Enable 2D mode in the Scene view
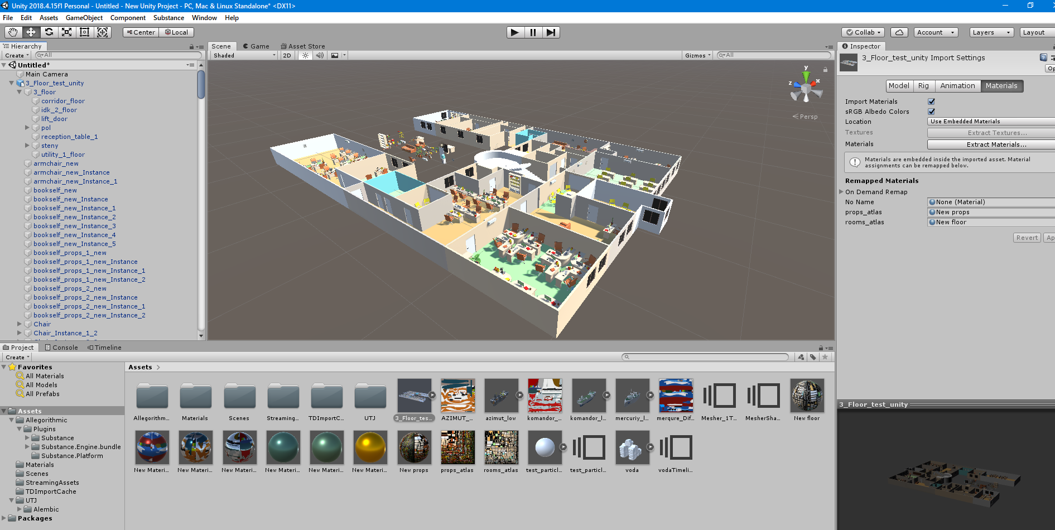Screen dimensions: 1055x530 click(x=286, y=55)
